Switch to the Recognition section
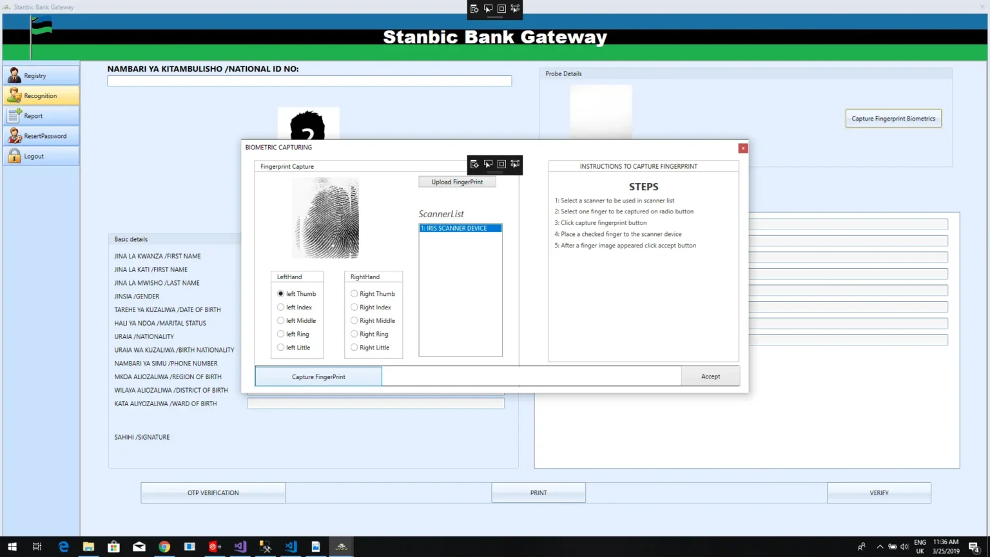Viewport: 990px width, 557px height. pyautogui.click(x=41, y=95)
